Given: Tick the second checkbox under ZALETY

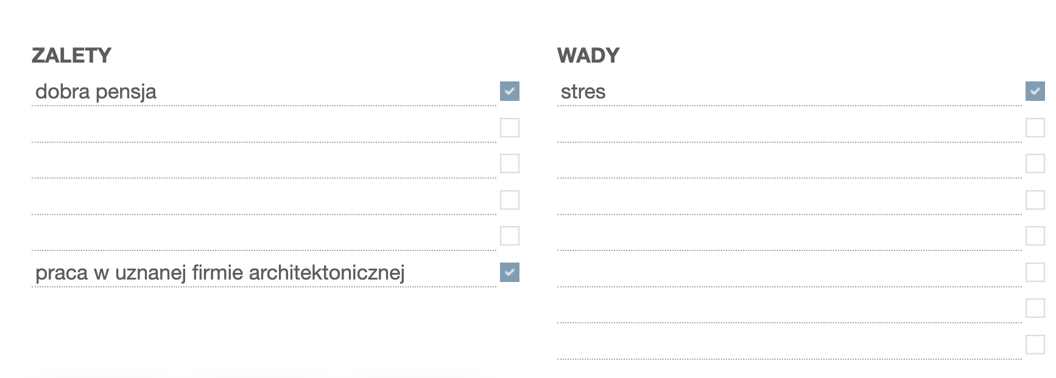Looking at the screenshot, I should [x=510, y=128].
